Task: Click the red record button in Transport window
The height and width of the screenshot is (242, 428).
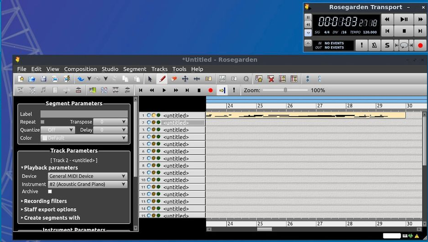Action: (x=420, y=45)
